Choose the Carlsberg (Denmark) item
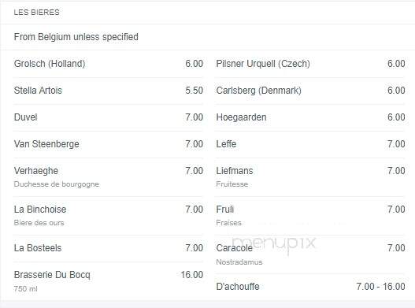 pos(258,91)
